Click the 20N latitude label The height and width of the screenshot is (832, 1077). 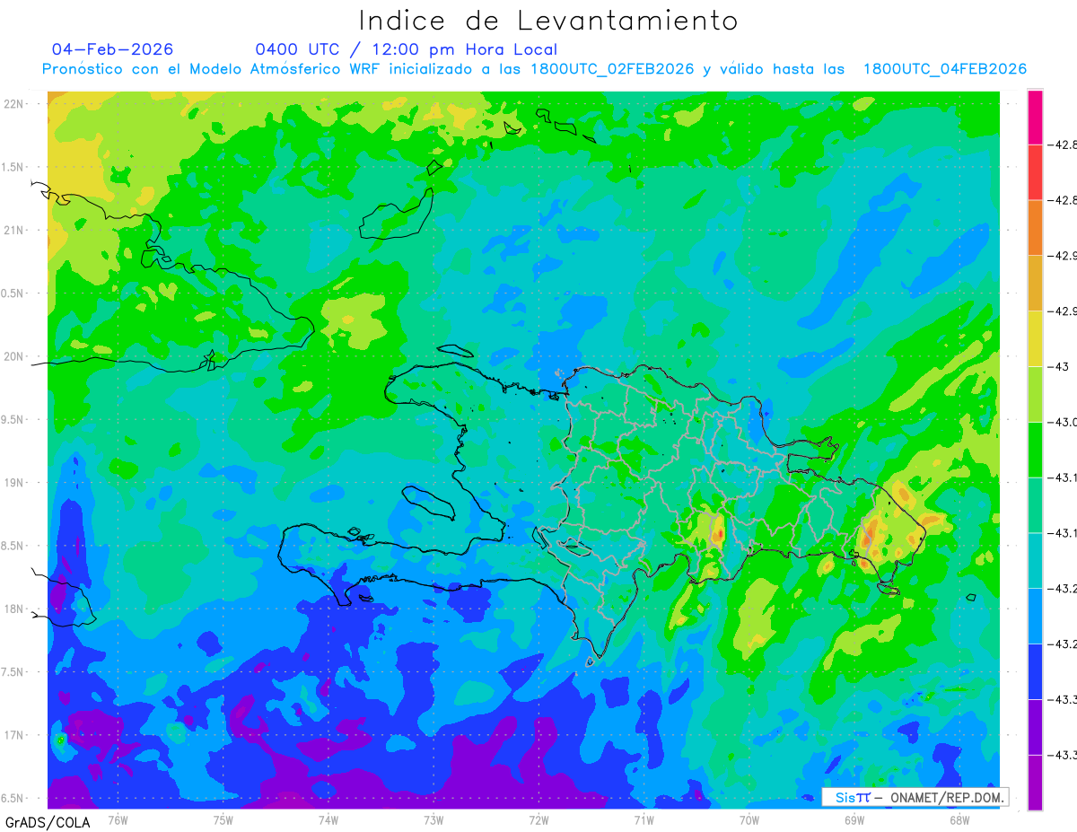[14, 356]
